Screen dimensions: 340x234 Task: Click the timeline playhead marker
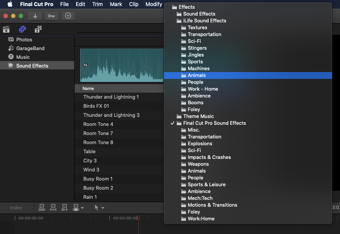point(138,218)
